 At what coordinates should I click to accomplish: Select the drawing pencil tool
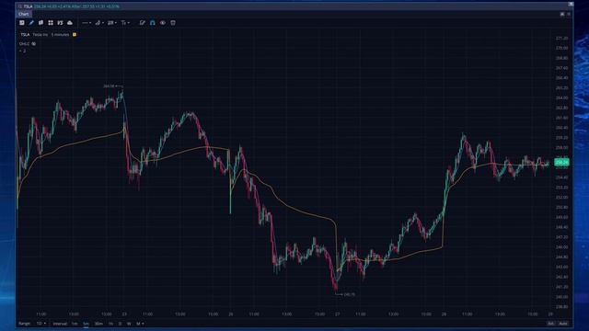[31, 23]
